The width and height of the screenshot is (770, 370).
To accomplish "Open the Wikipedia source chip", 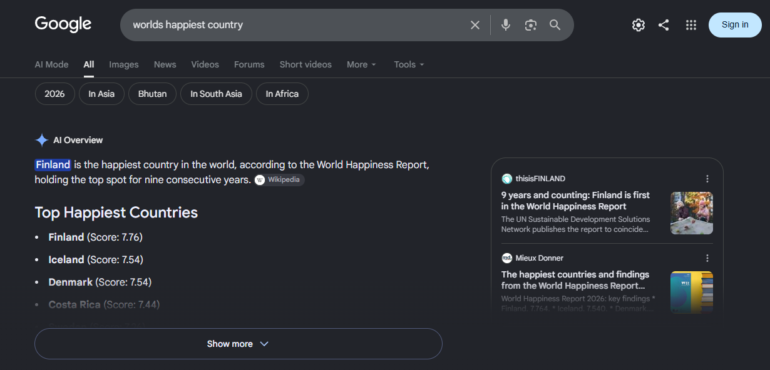I will tap(279, 180).
